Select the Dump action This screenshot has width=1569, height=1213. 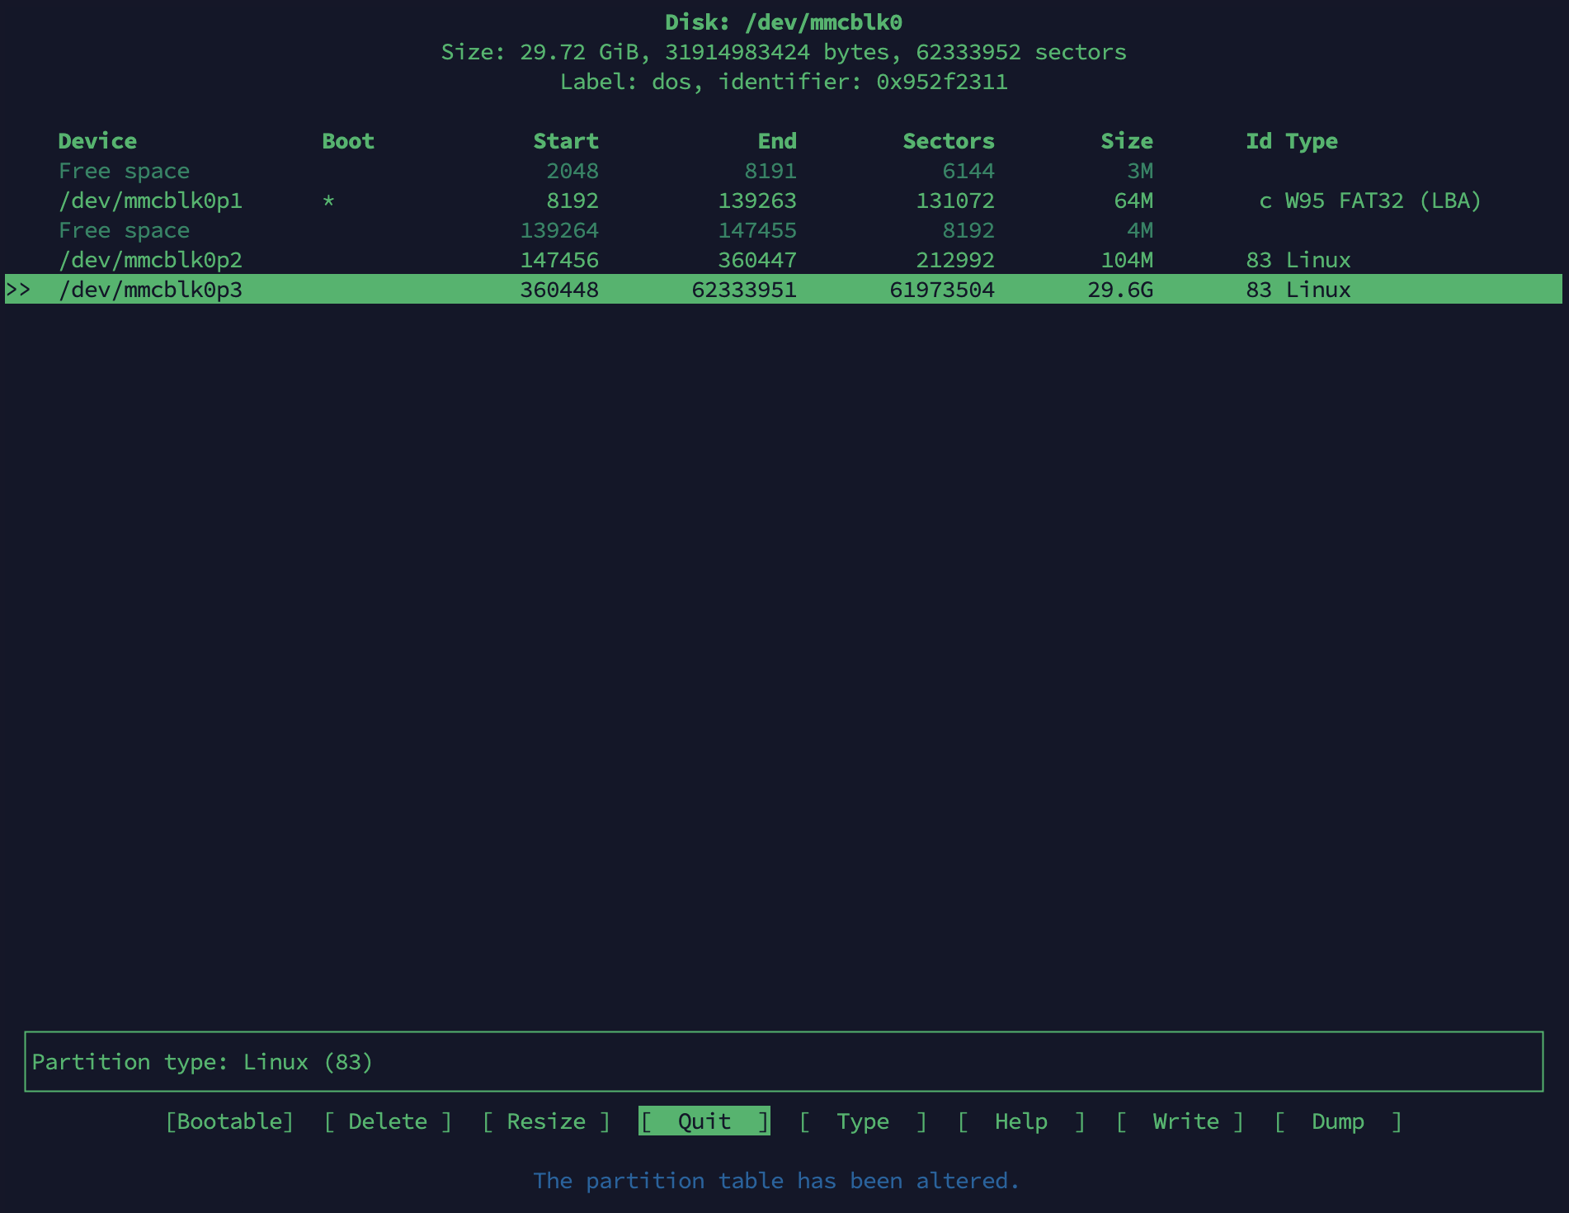(1337, 1121)
